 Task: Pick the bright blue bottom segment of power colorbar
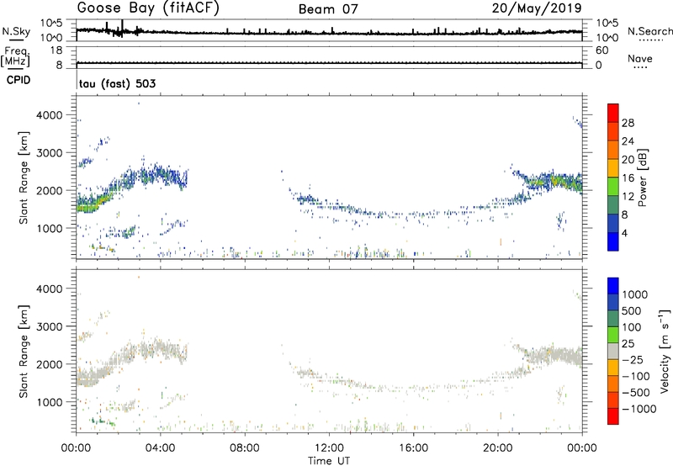(613, 241)
